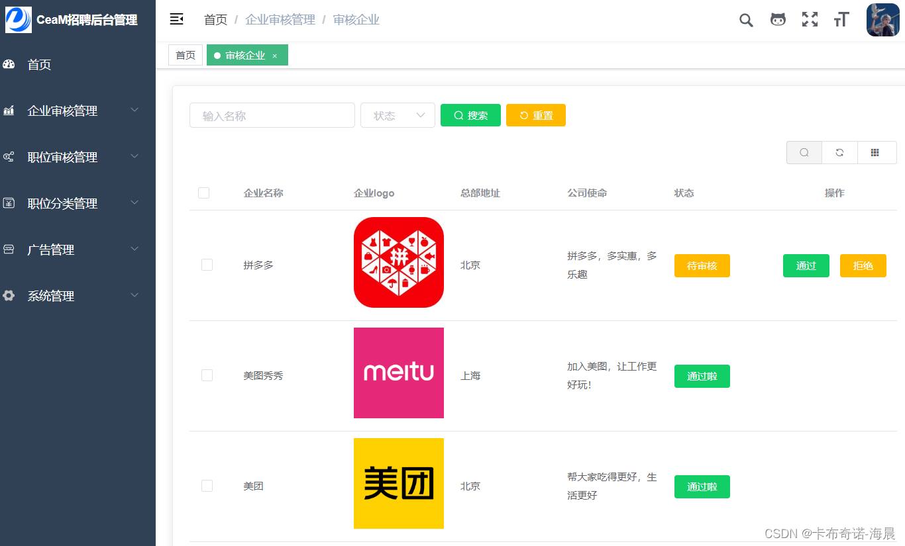Click the green 搜索 button
The image size is (905, 546).
click(470, 115)
